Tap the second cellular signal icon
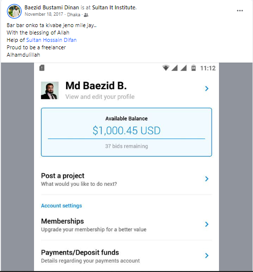The width and height of the screenshot is (253, 272). 183,68
